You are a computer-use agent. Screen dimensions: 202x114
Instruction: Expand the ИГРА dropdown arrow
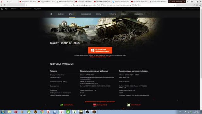point(75,14)
